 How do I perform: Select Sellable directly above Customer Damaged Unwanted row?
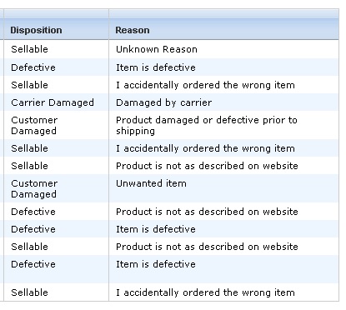(x=29, y=166)
